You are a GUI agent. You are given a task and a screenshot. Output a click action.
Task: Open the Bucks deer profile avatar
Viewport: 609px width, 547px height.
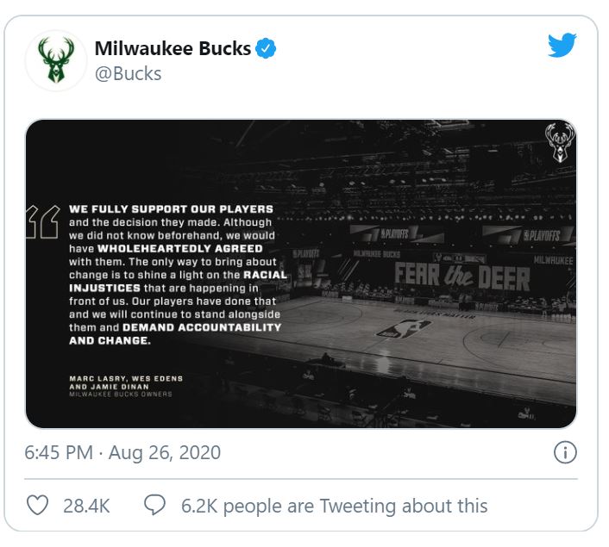(56, 60)
